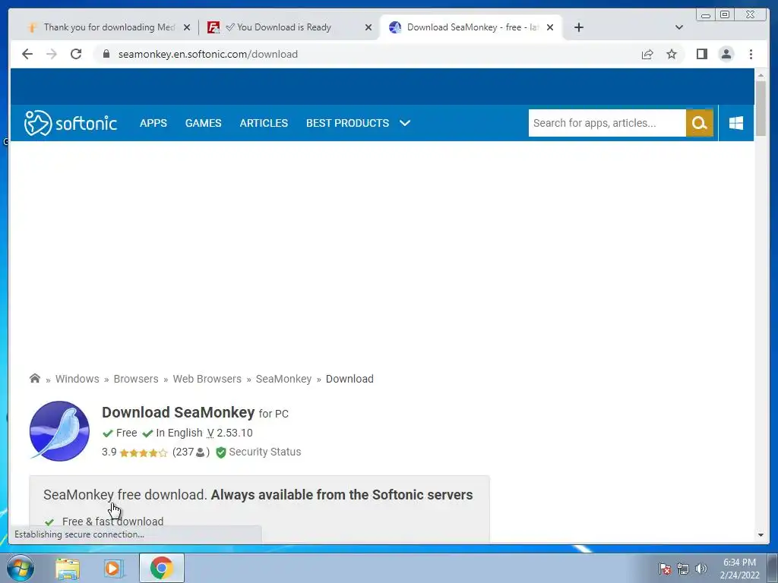778x583 pixels.
Task: Click the (237) user votes count
Action: 191,452
